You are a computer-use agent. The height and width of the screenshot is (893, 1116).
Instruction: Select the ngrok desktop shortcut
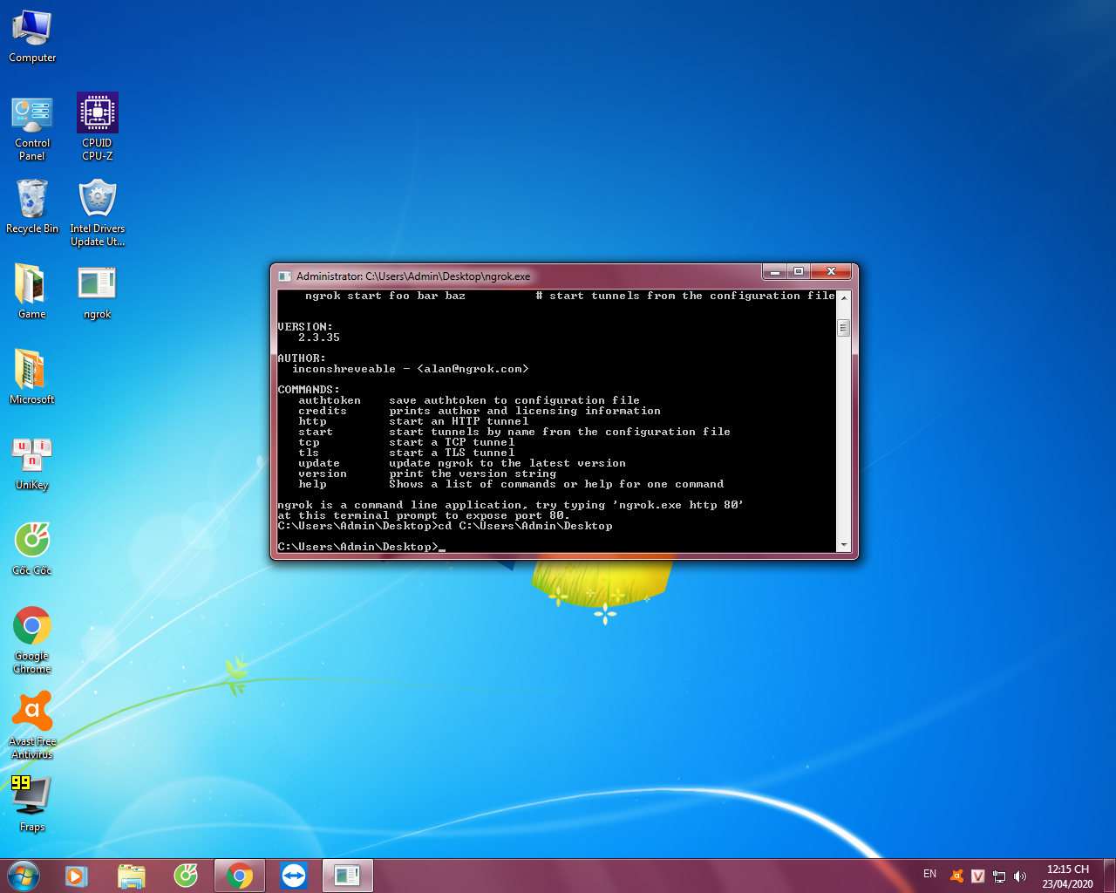coord(97,293)
